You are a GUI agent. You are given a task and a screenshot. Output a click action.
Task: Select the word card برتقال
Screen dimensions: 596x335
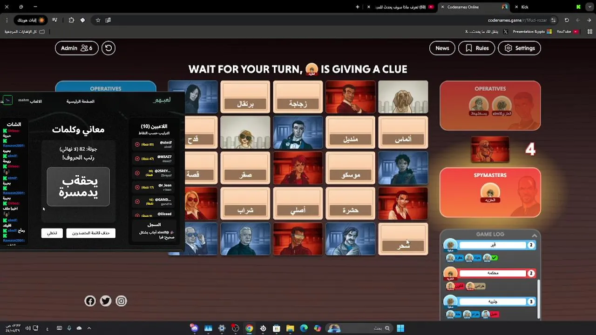click(x=245, y=97)
